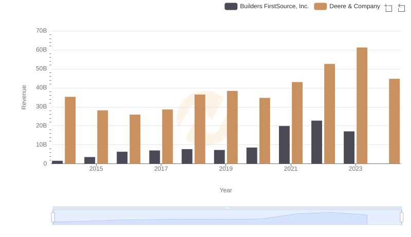411x237 pixels.
Task: Click the Deere & Company 2024 bar
Action: point(395,121)
